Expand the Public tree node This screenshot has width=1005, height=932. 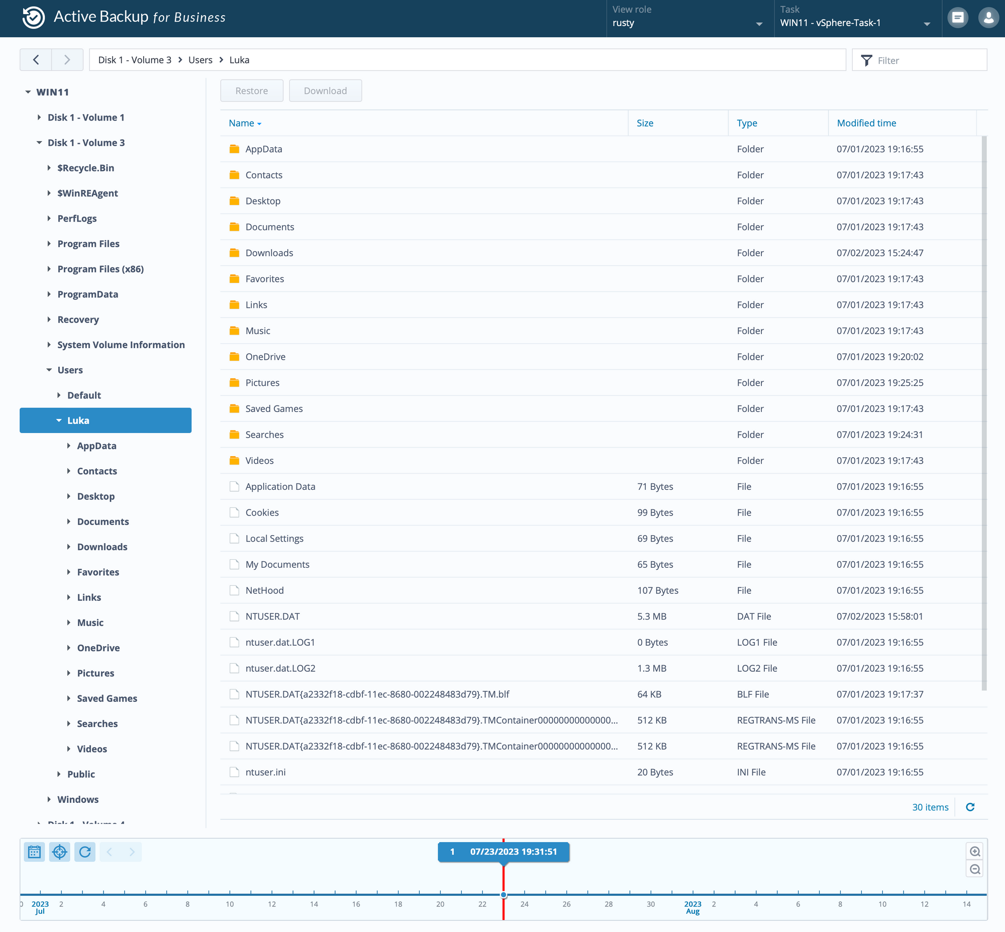[x=58, y=774]
